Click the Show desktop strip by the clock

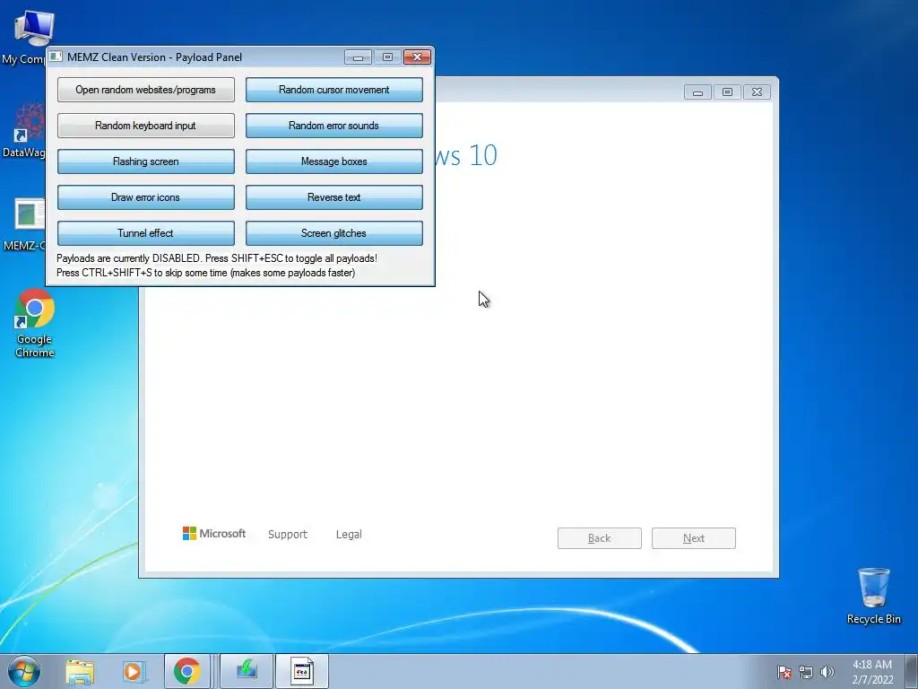[912, 671]
